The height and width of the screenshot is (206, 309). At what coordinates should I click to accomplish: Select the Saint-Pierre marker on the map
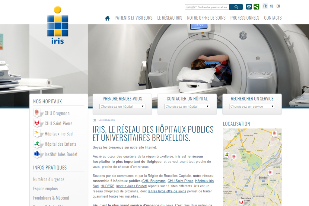241,202
